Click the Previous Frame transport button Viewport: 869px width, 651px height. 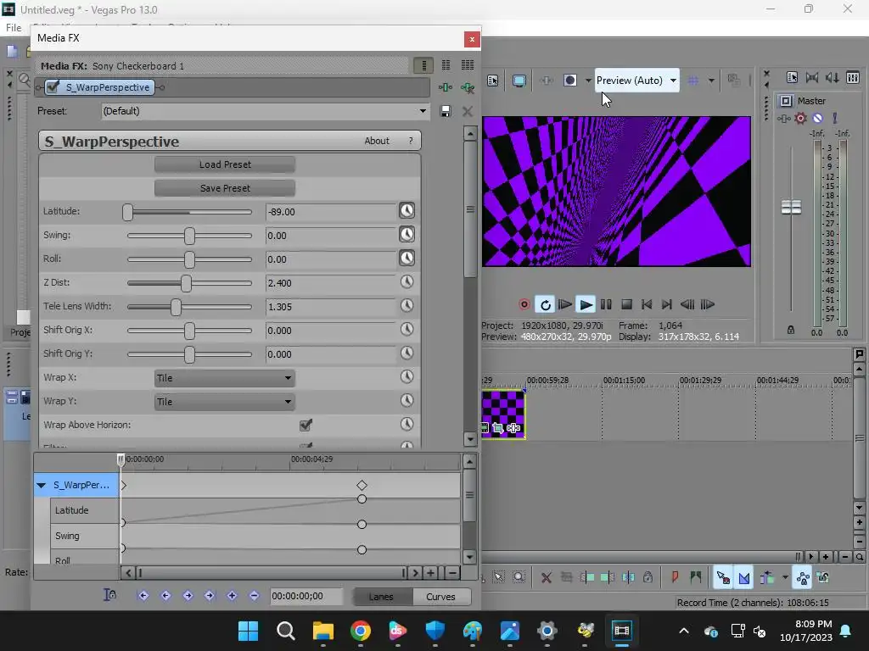(x=687, y=304)
